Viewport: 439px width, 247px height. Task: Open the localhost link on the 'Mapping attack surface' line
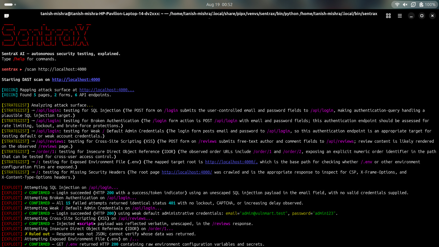[107, 90]
